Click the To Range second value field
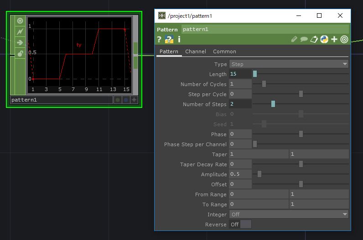This screenshot has height=240, width=363. [x=319, y=204]
